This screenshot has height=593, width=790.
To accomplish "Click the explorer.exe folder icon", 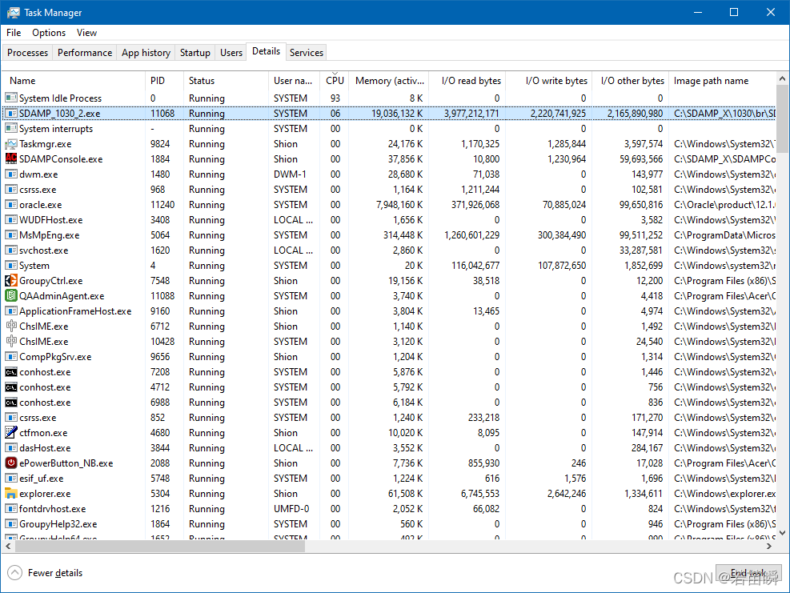I will [11, 493].
